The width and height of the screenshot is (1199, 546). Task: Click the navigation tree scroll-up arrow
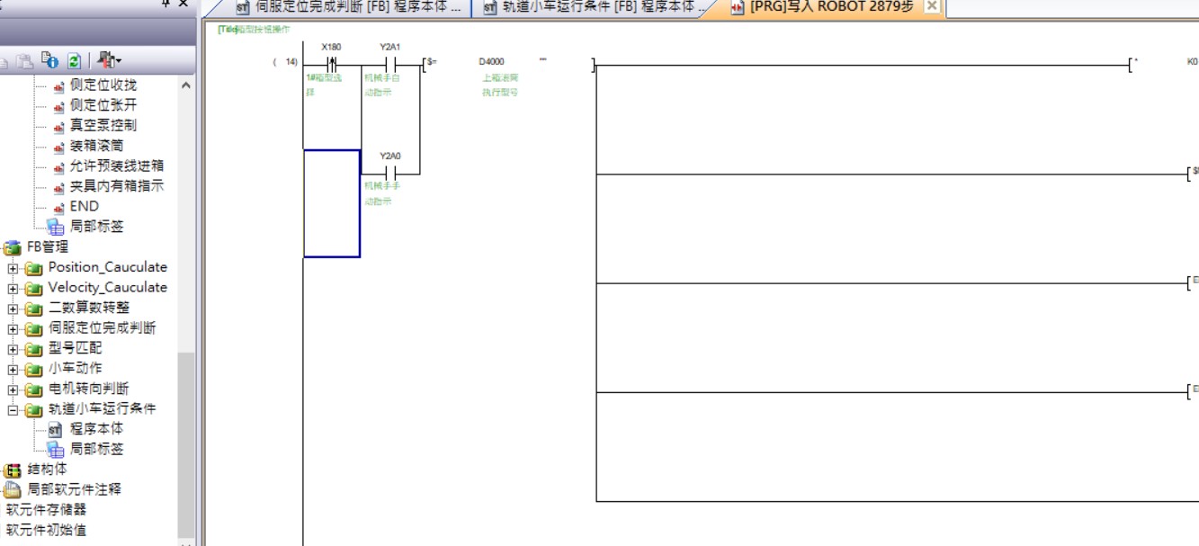pos(186,86)
